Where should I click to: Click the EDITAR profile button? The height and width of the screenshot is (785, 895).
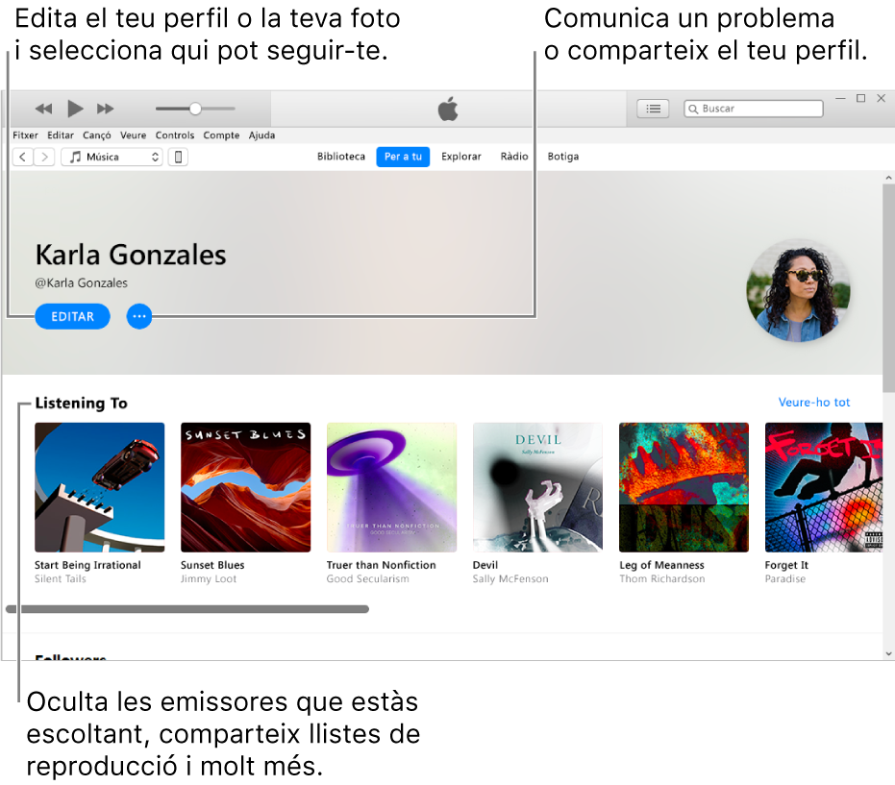pos(72,316)
